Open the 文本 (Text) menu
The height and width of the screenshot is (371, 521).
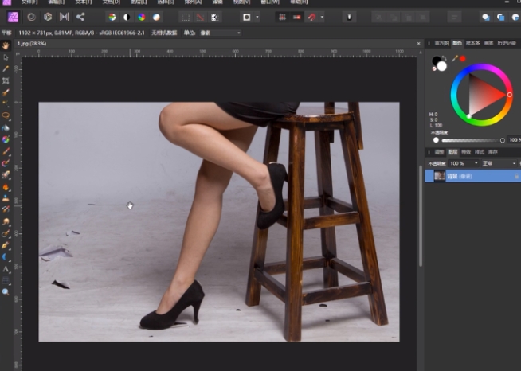pyautogui.click(x=84, y=2)
